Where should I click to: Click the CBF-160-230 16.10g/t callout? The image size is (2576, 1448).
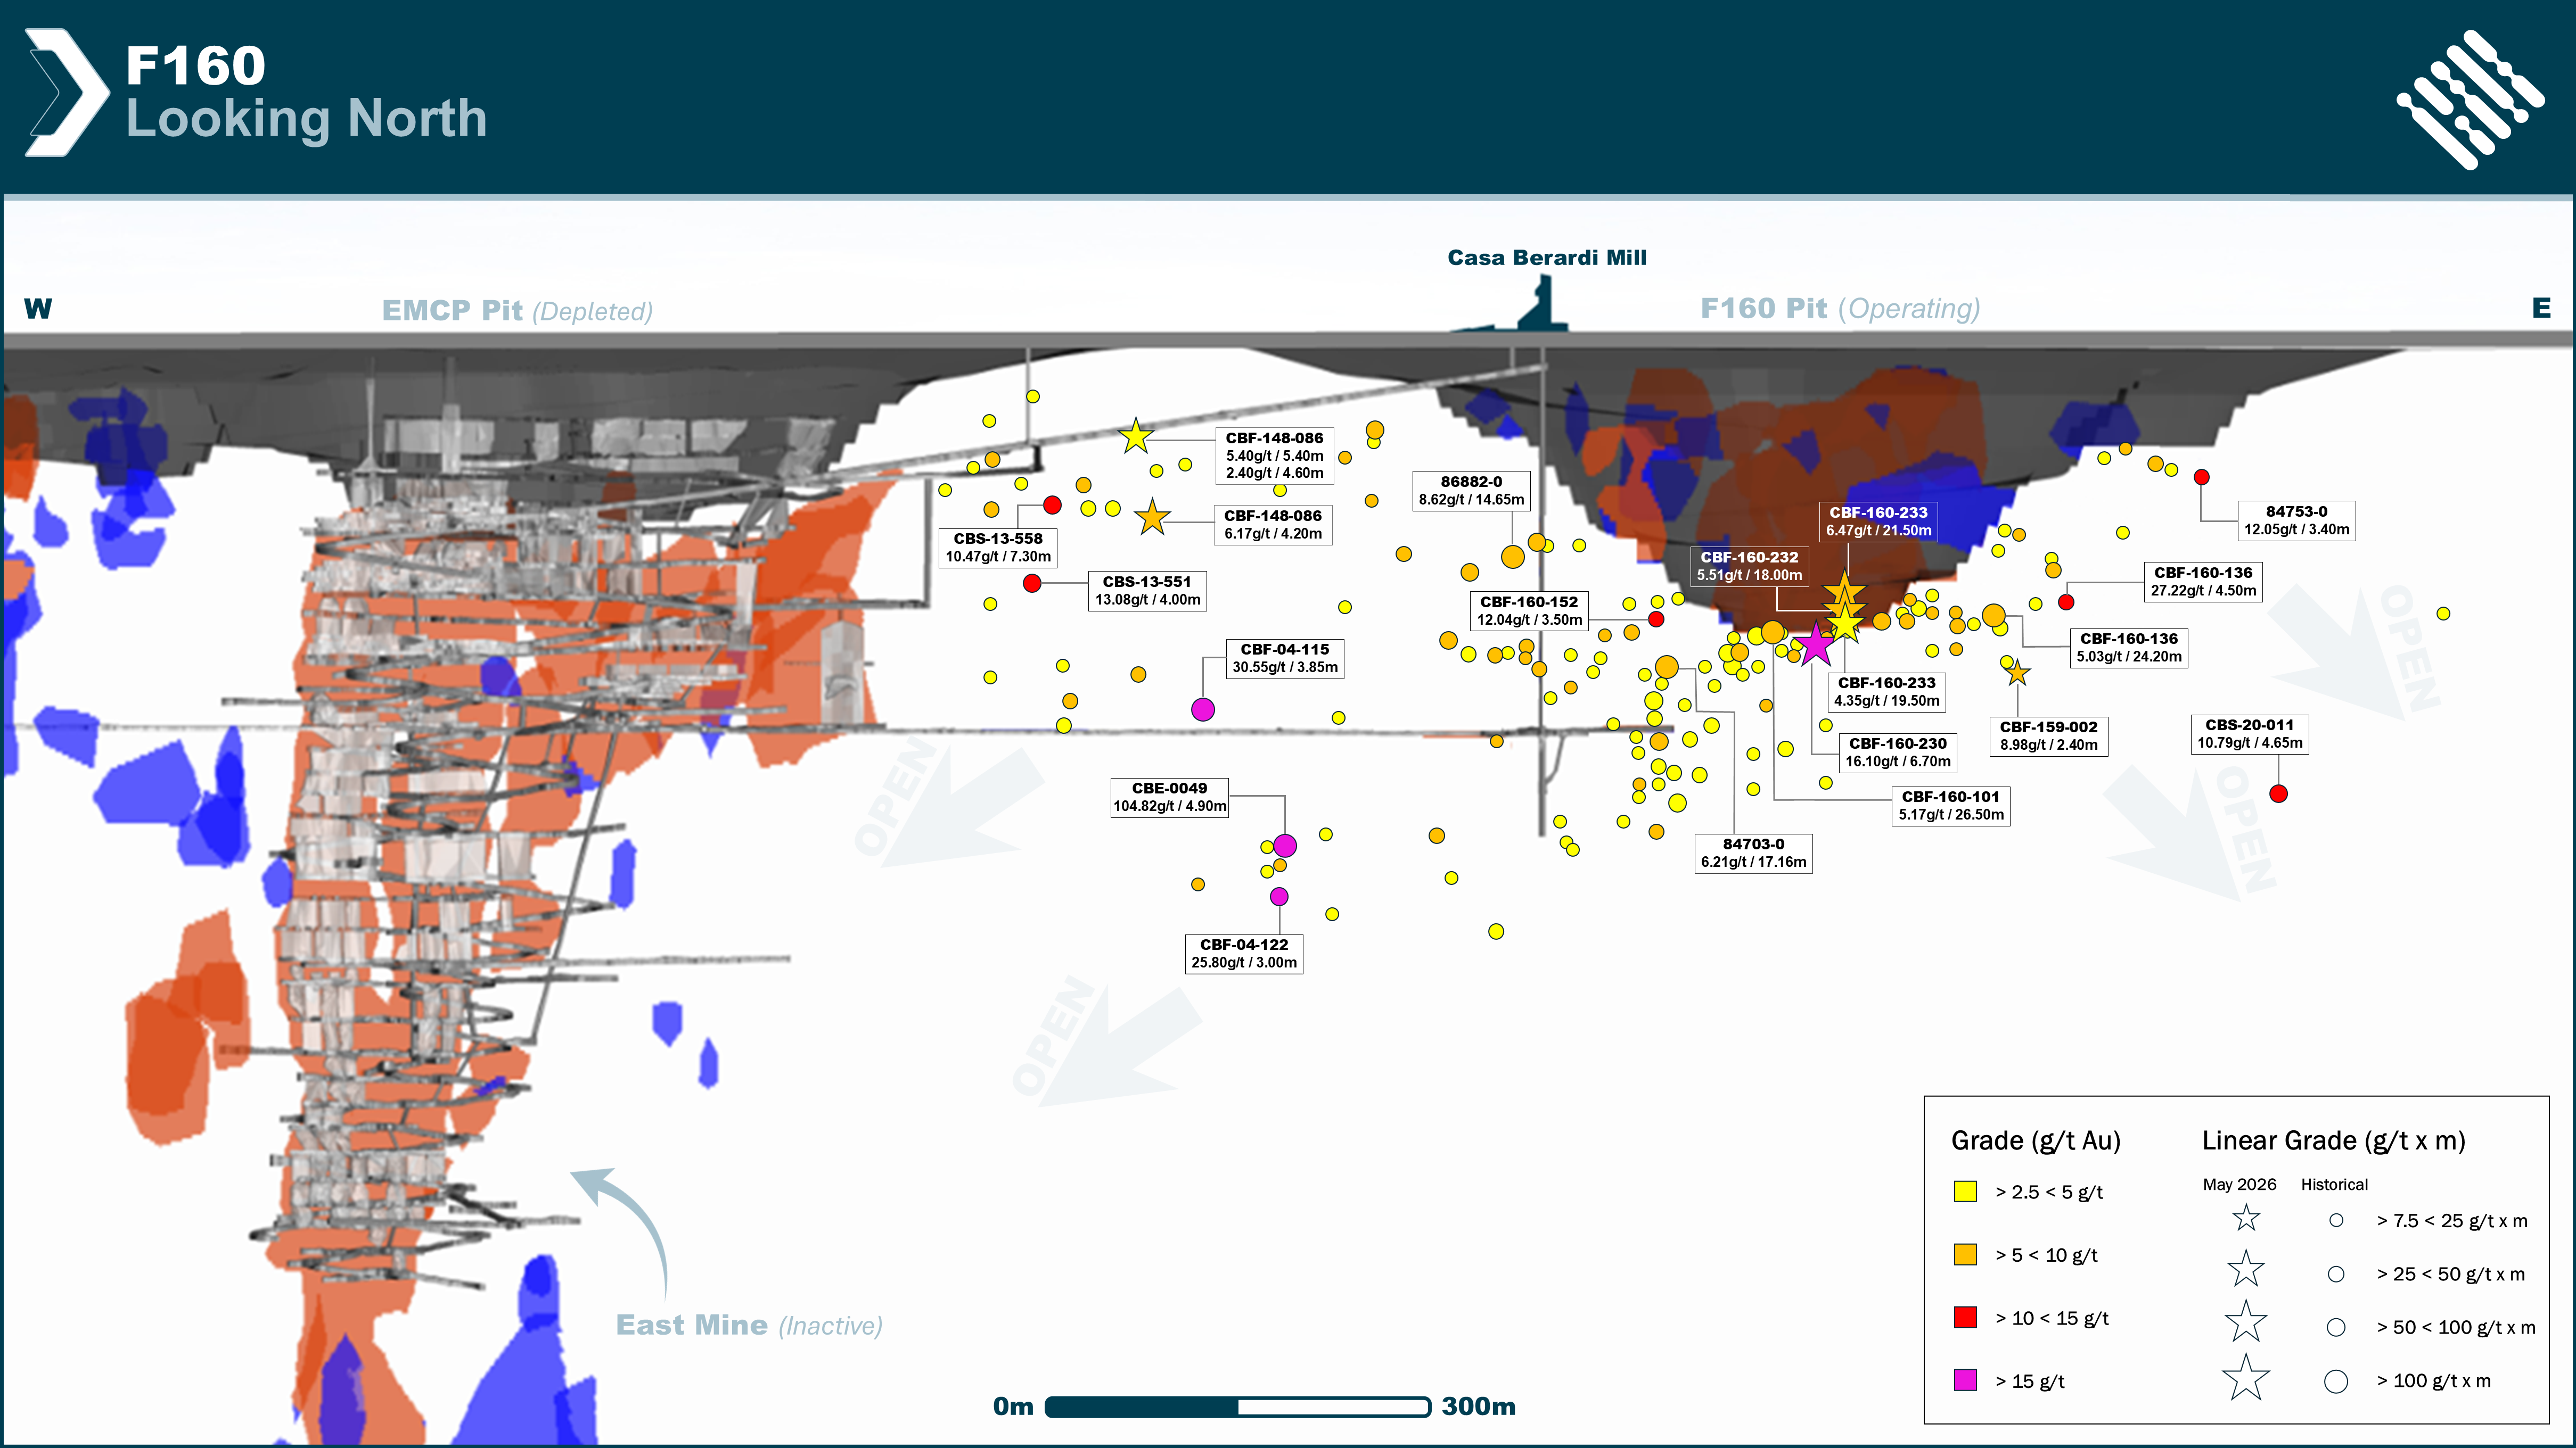coord(1898,752)
